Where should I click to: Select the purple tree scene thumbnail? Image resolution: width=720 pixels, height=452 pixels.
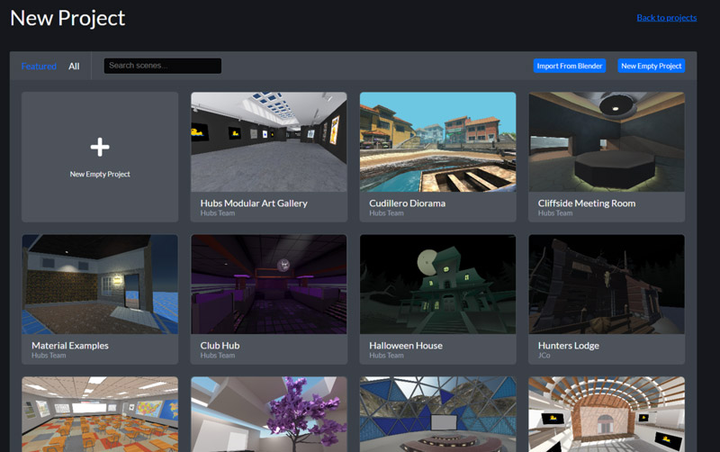268,414
